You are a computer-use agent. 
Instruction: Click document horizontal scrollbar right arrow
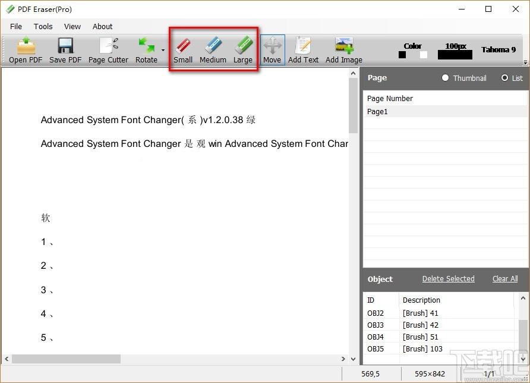(x=343, y=359)
